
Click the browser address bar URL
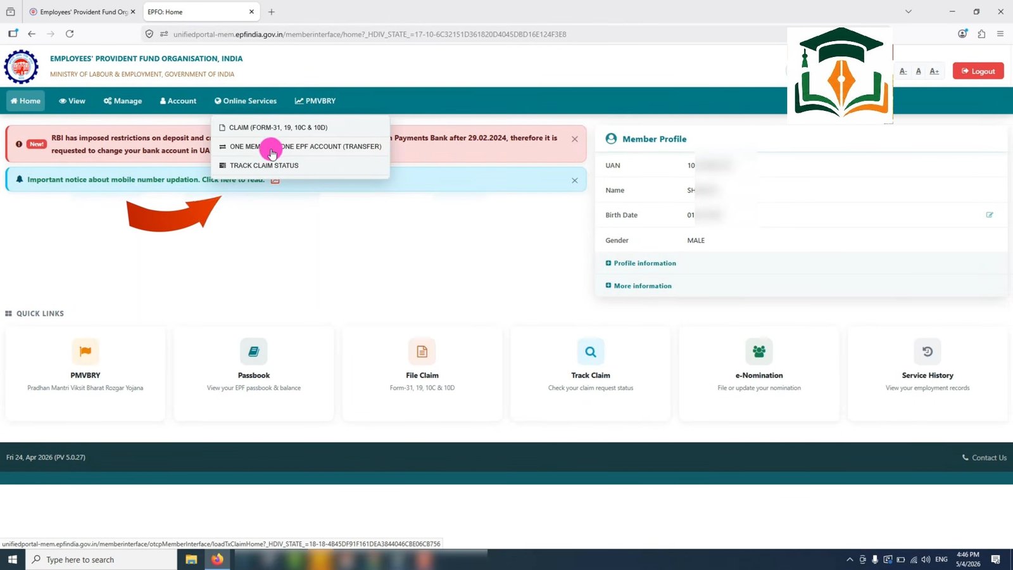[370, 34]
